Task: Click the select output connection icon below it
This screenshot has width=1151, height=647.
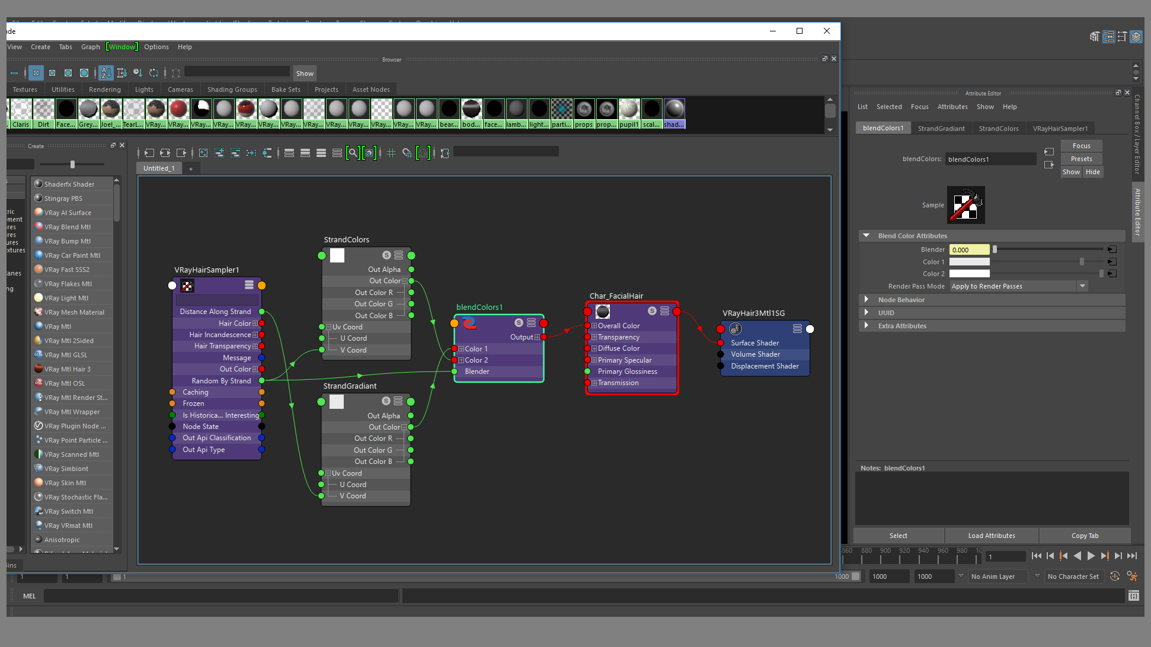Action: (x=1049, y=165)
